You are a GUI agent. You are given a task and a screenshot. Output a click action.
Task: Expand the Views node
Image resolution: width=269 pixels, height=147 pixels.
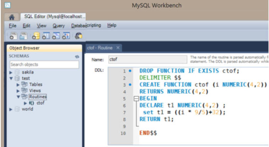[x=18, y=91]
